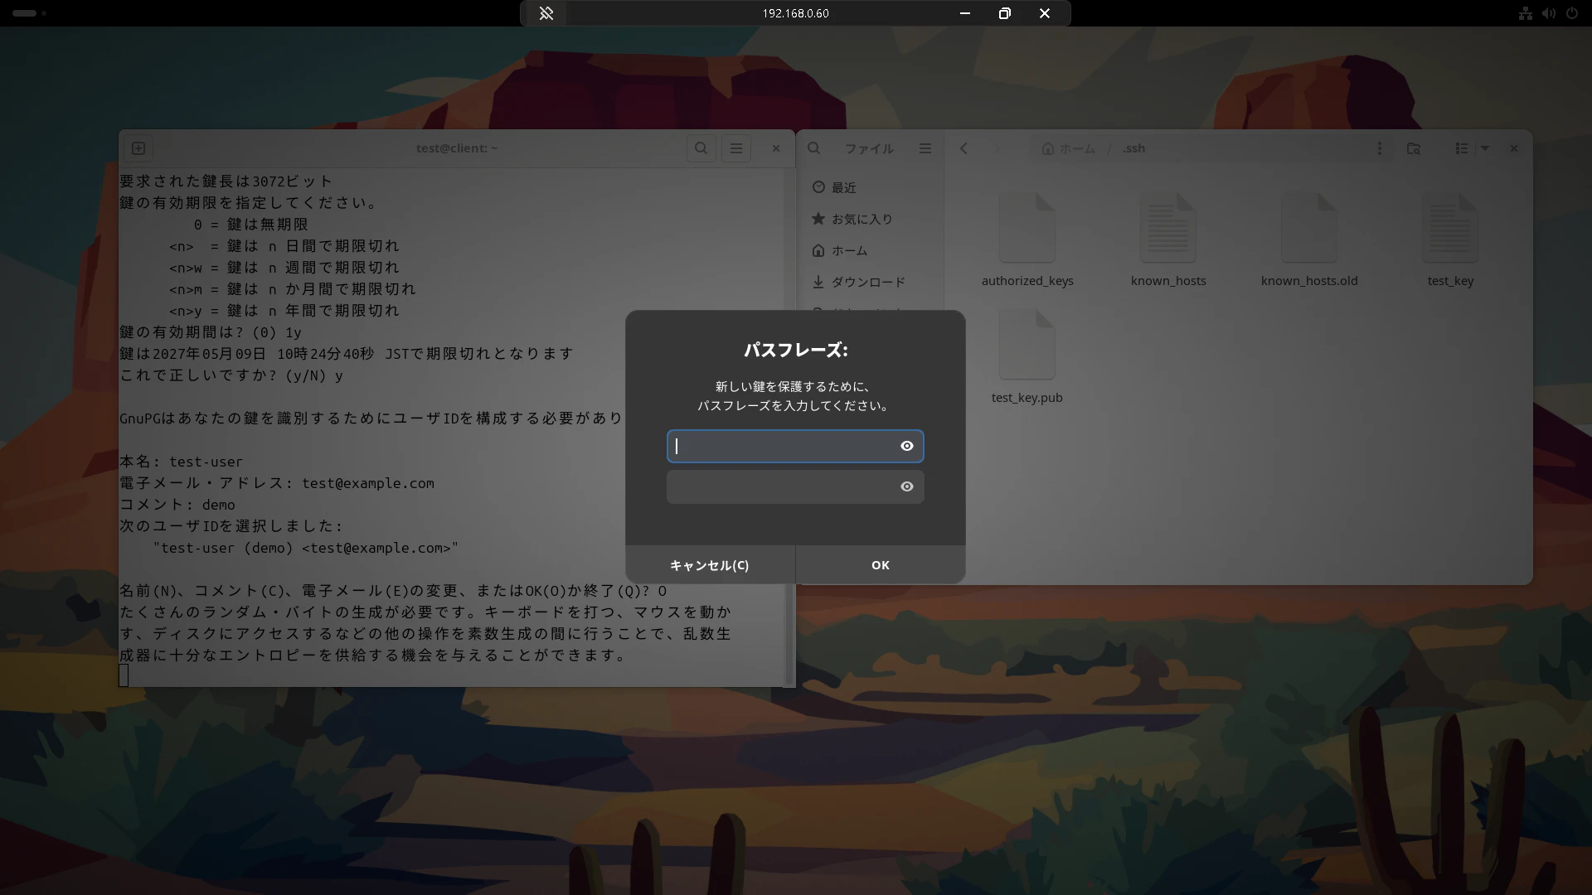This screenshot has height=895, width=1592.
Task: Open terminal search icon
Action: (701, 148)
